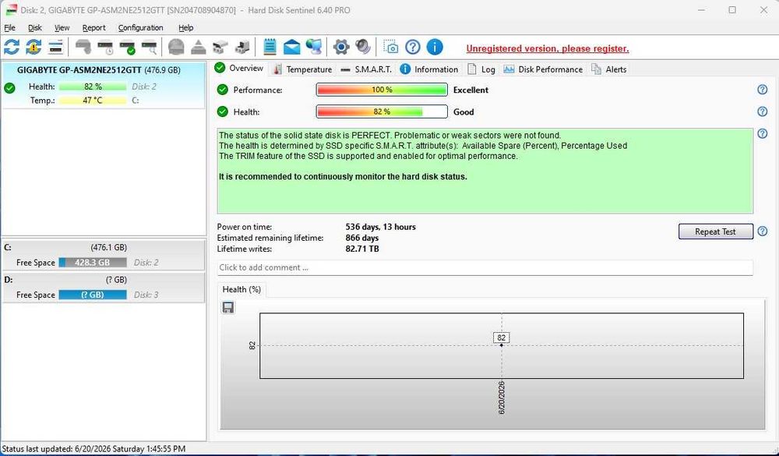
Task: Click the disk with green checkmark icon
Action: click(127, 48)
